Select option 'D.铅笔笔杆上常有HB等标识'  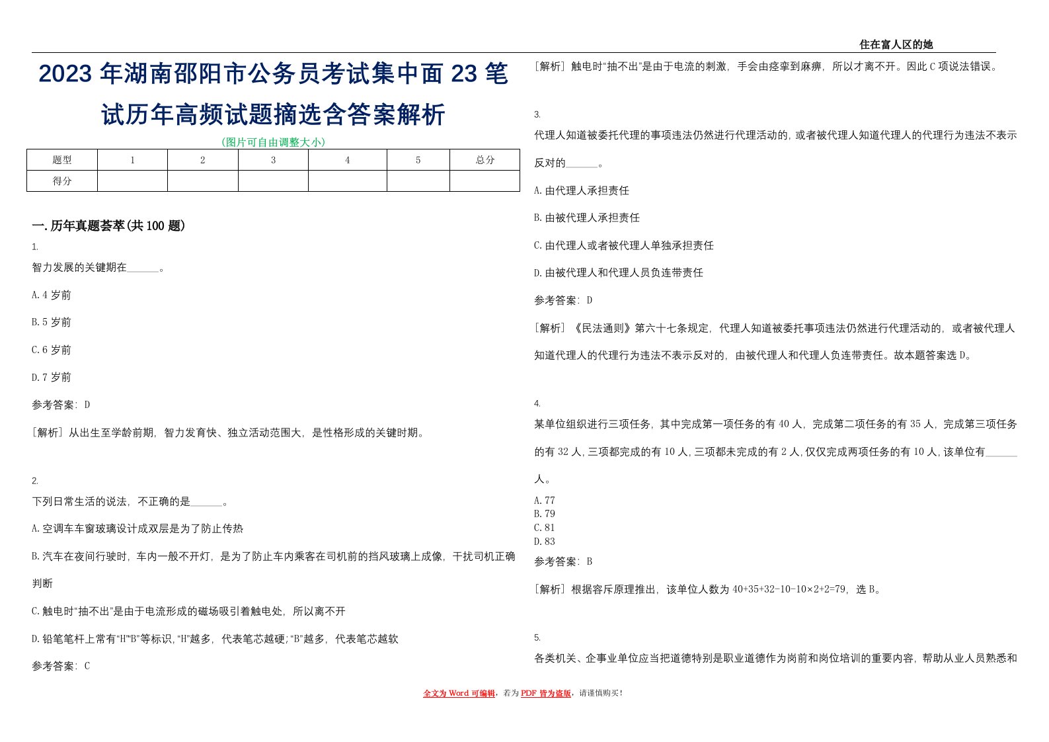(x=215, y=639)
